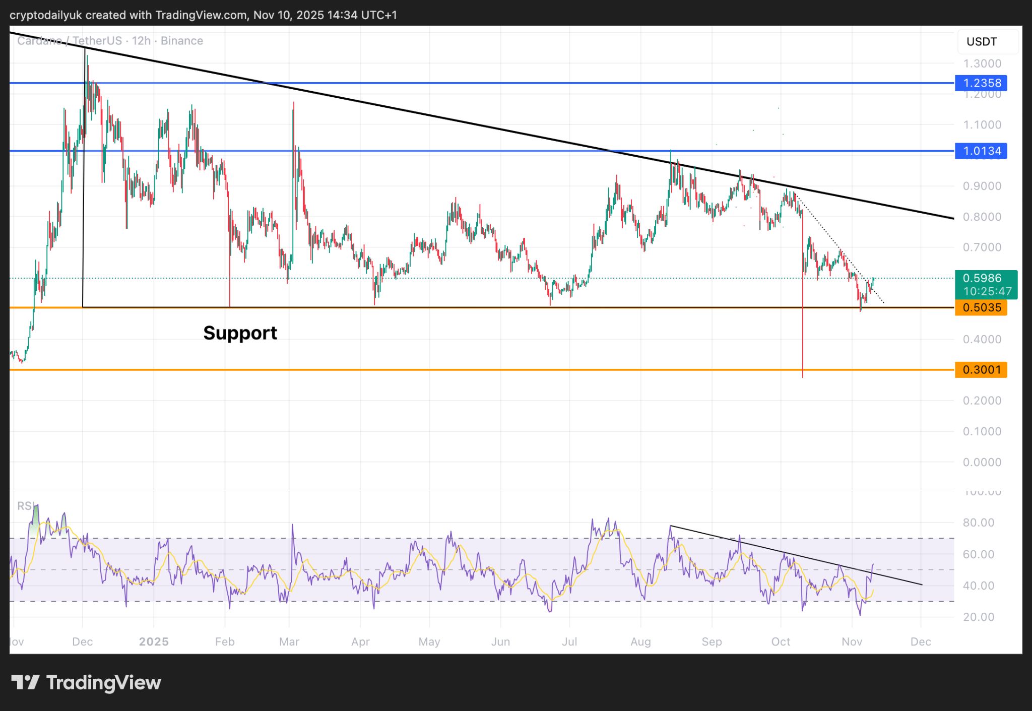1032x711 pixels.
Task: Click the Dec label on the time axis
Action: tap(922, 642)
